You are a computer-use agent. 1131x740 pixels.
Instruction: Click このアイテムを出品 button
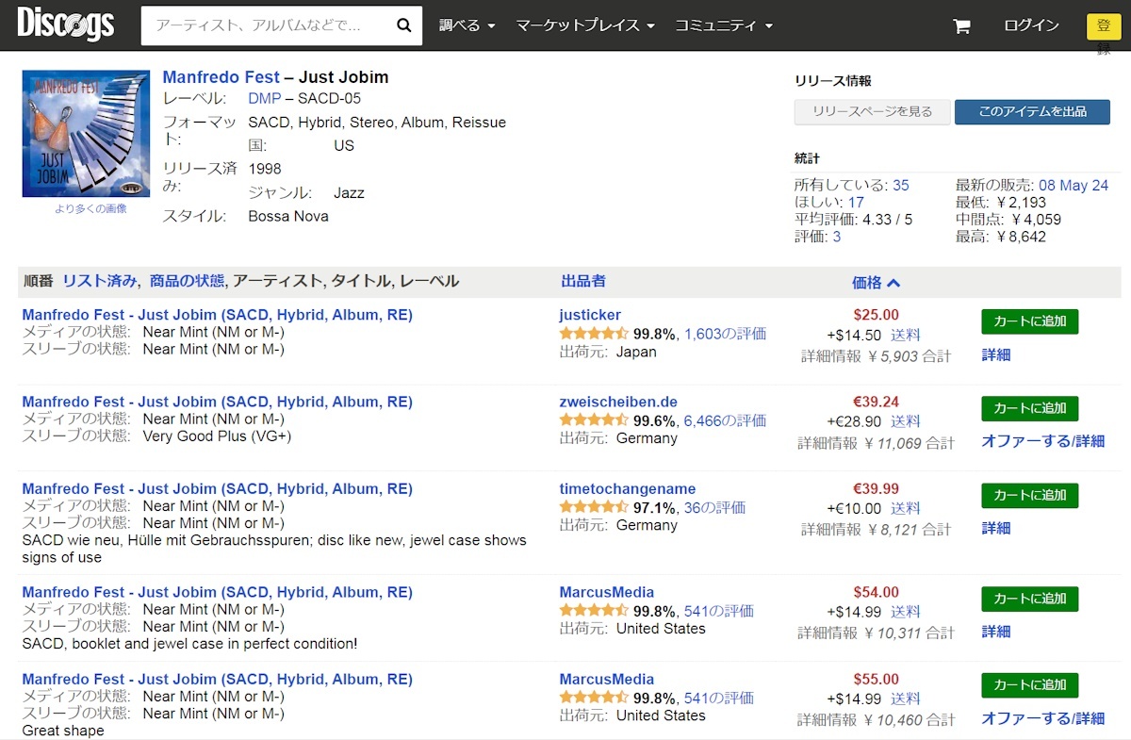1031,111
